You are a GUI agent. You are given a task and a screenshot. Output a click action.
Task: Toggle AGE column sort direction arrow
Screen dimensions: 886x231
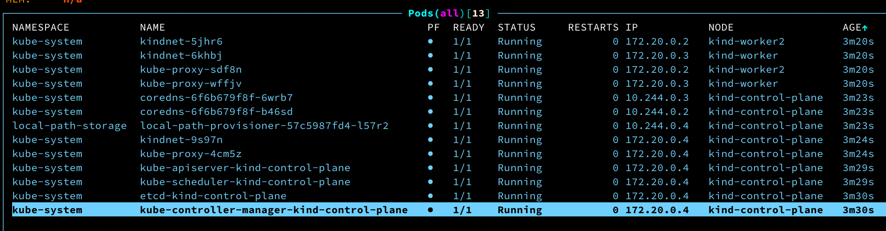pos(866,27)
